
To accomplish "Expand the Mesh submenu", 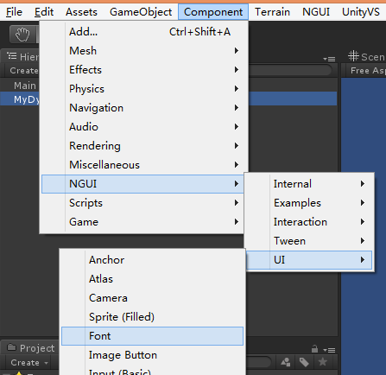I will point(142,51).
